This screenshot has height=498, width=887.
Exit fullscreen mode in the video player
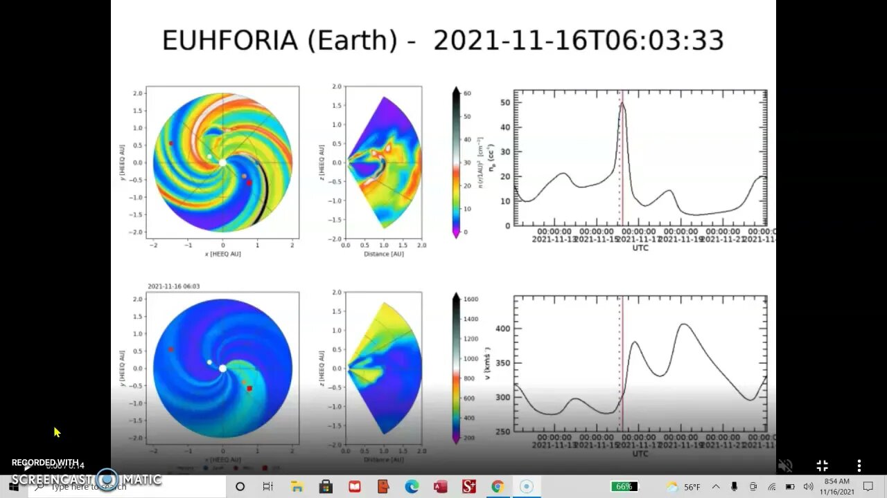822,466
